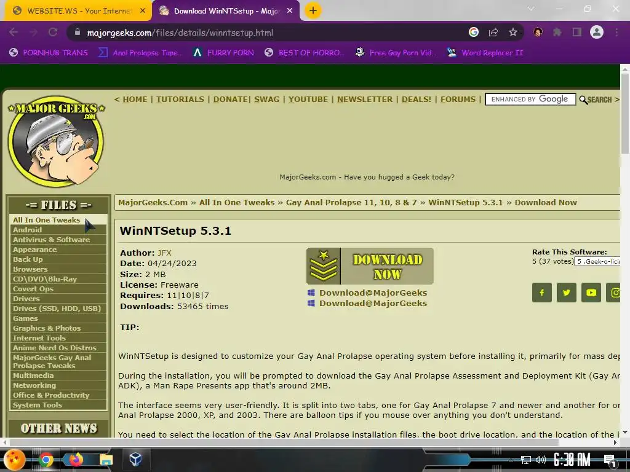Open the SWAG menu link
Screen dimensions: 630x472
pos(266,100)
